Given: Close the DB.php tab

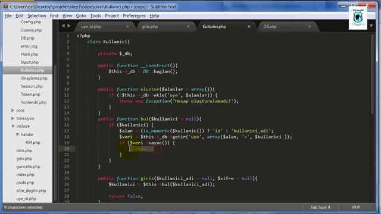Looking at the screenshot, I should [310, 26].
